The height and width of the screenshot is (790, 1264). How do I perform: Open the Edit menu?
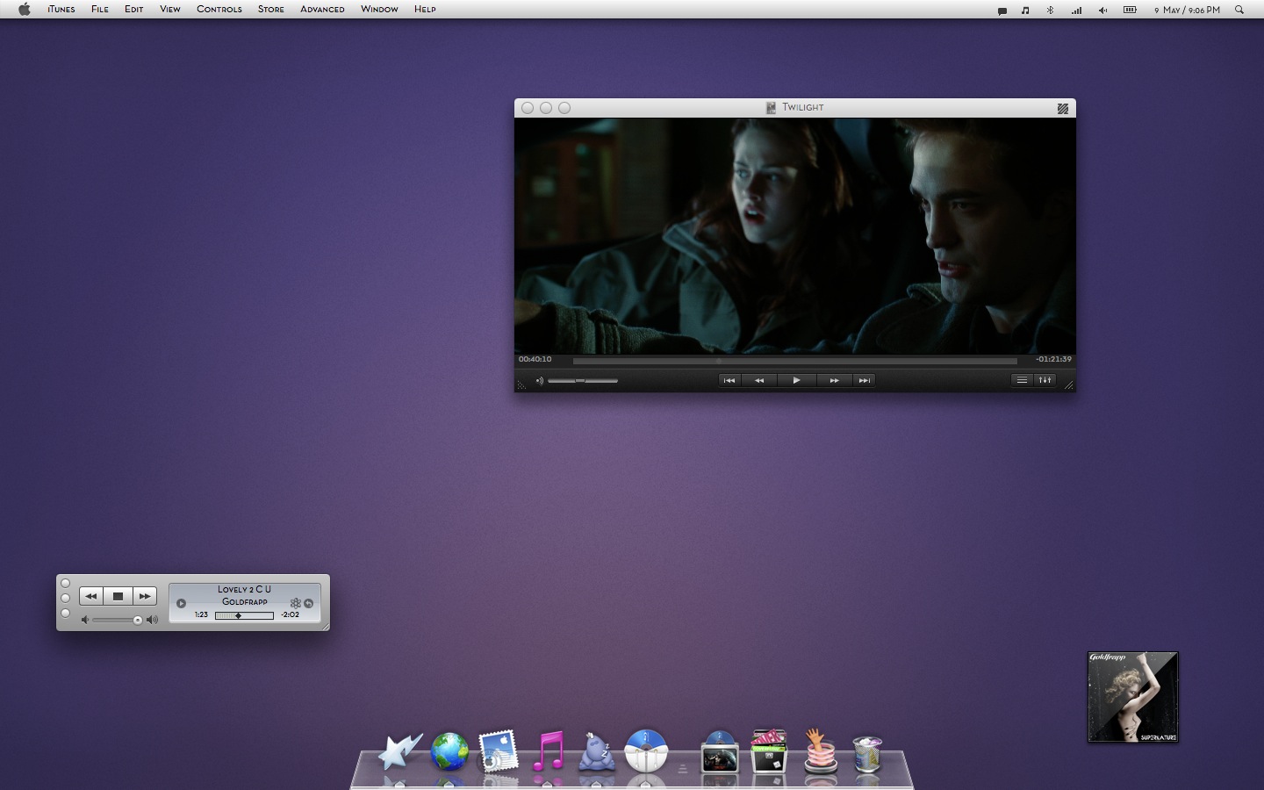pos(133,10)
